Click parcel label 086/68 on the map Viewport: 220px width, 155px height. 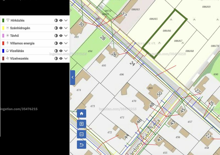click(x=189, y=51)
